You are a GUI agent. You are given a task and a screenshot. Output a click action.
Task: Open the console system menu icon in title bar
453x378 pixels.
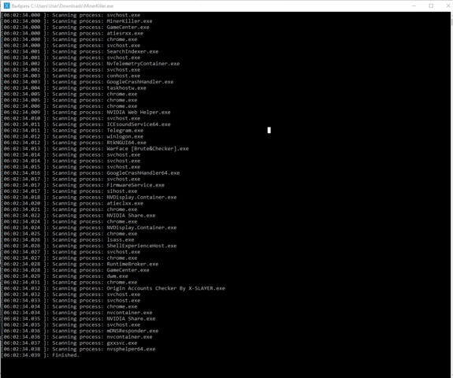(x=6, y=6)
